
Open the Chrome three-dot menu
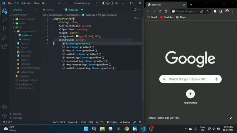tap(233, 11)
